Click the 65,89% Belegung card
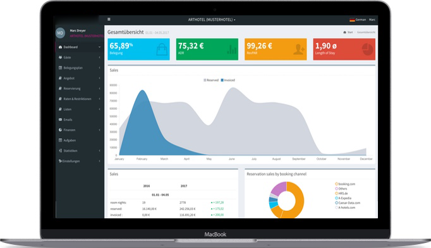This screenshot has height=248, width=431. pyautogui.click(x=138, y=49)
